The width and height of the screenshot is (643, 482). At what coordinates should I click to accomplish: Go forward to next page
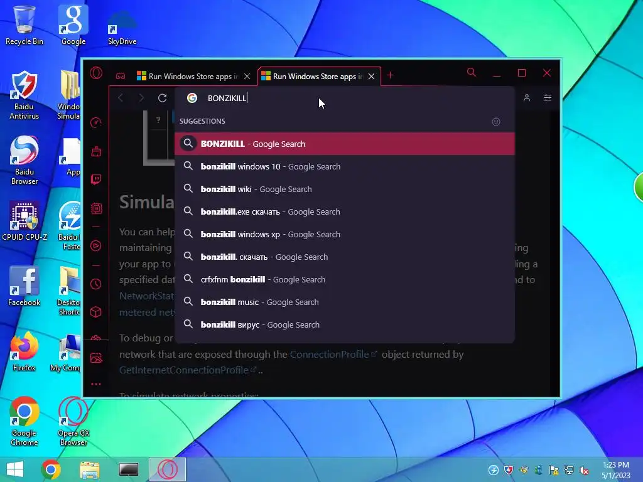[x=141, y=98]
